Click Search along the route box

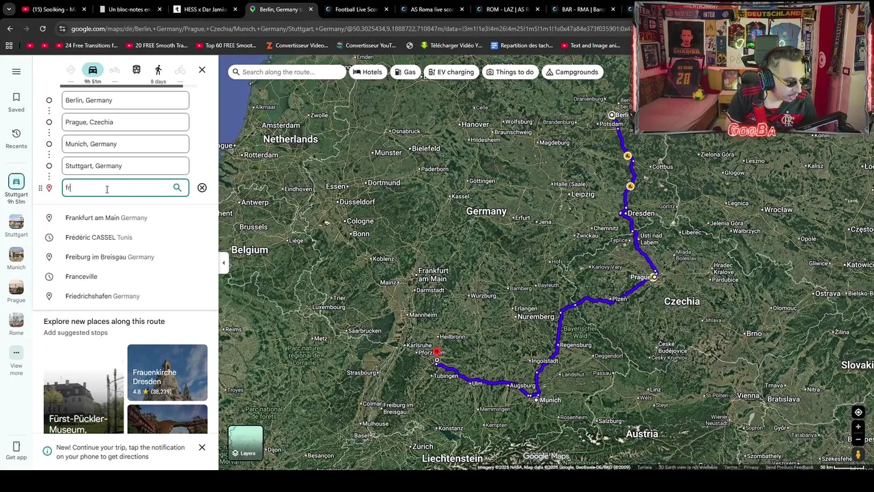287,72
